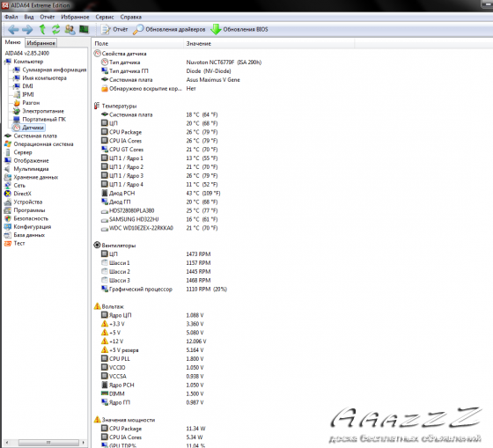Select the Шасси 2 fan row
This screenshot has height=448, width=493.
click(x=156, y=272)
